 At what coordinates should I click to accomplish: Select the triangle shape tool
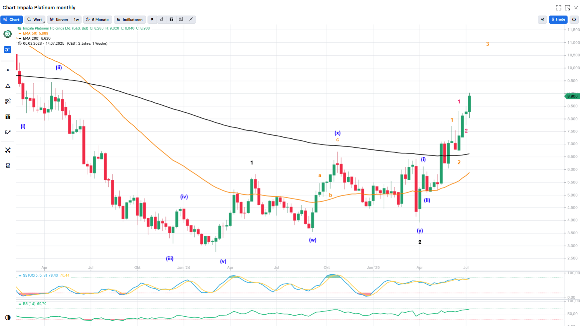[x=8, y=86]
